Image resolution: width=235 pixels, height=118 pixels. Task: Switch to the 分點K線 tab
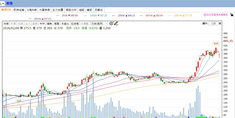pos(32,10)
